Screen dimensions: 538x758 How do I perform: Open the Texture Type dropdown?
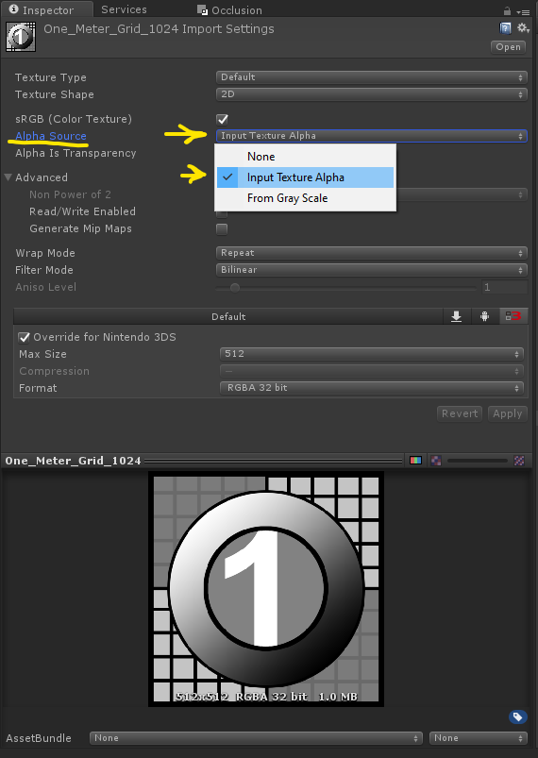(x=371, y=77)
